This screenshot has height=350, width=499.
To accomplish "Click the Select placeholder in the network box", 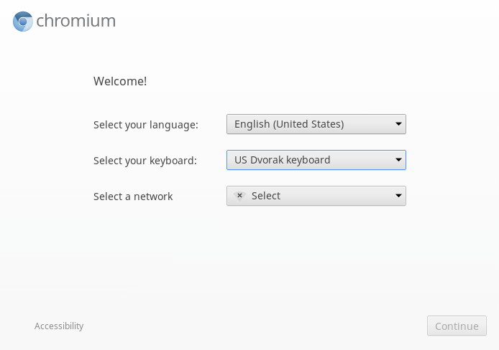I will pos(266,196).
